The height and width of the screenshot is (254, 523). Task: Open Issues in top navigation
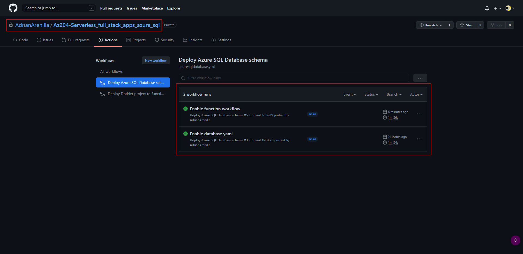pos(132,8)
